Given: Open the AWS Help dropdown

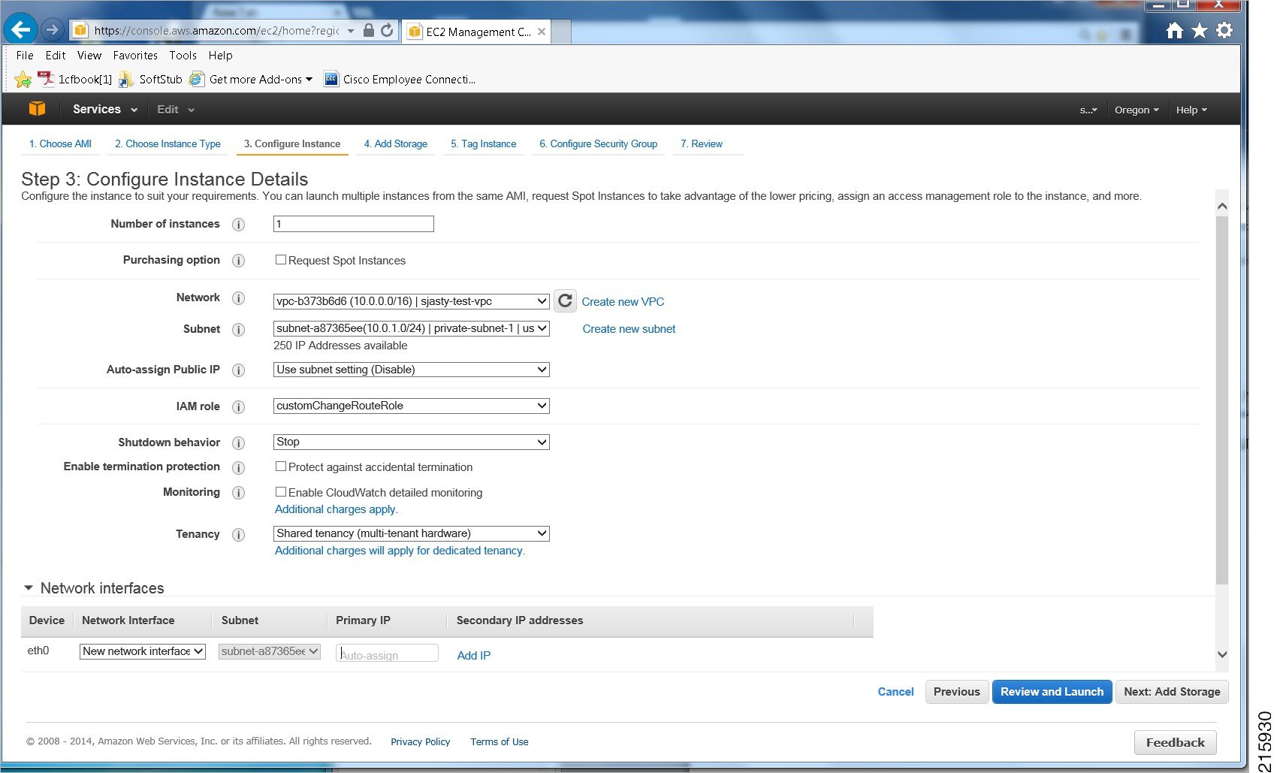Looking at the screenshot, I should tap(1191, 110).
